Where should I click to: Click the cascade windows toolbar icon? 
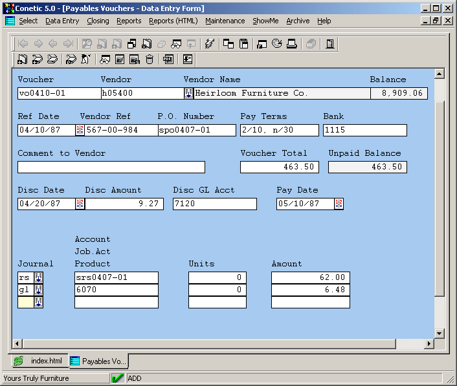coord(229,44)
